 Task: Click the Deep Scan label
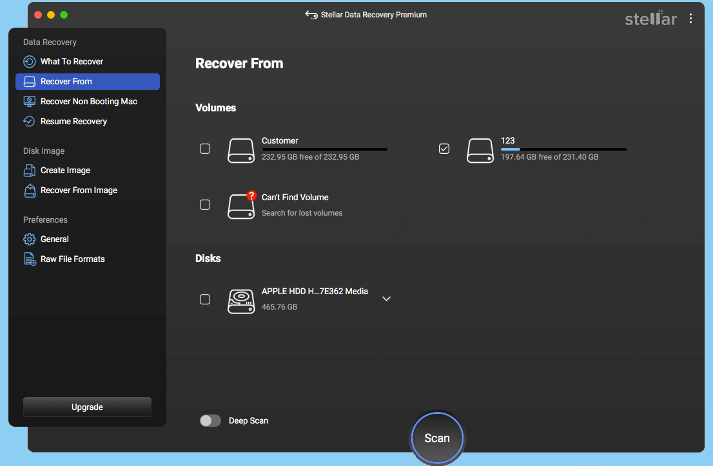tap(248, 420)
